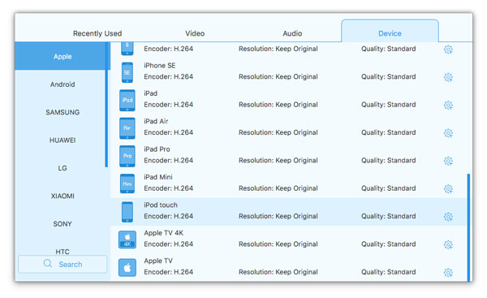The image size is (487, 298).
Task: Click the Apple TV 4K icon
Action: (127, 240)
